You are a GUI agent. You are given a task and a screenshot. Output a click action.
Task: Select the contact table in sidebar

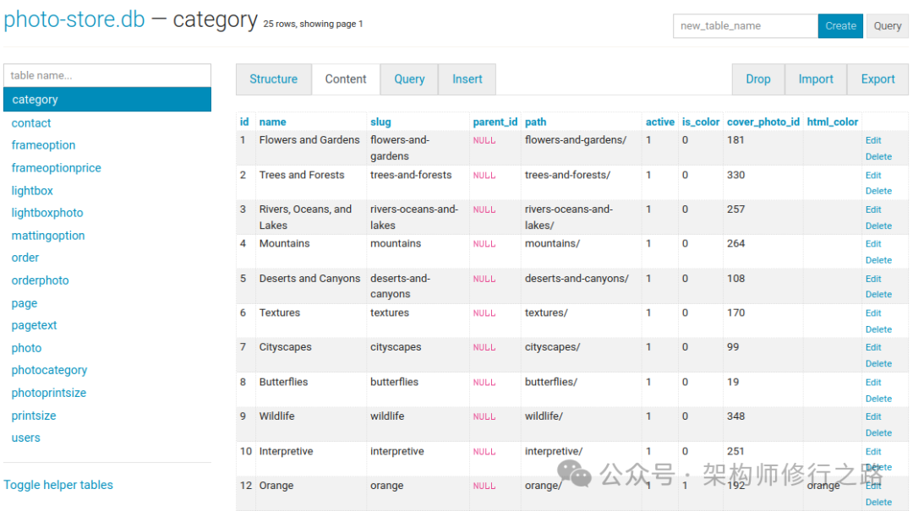31,122
